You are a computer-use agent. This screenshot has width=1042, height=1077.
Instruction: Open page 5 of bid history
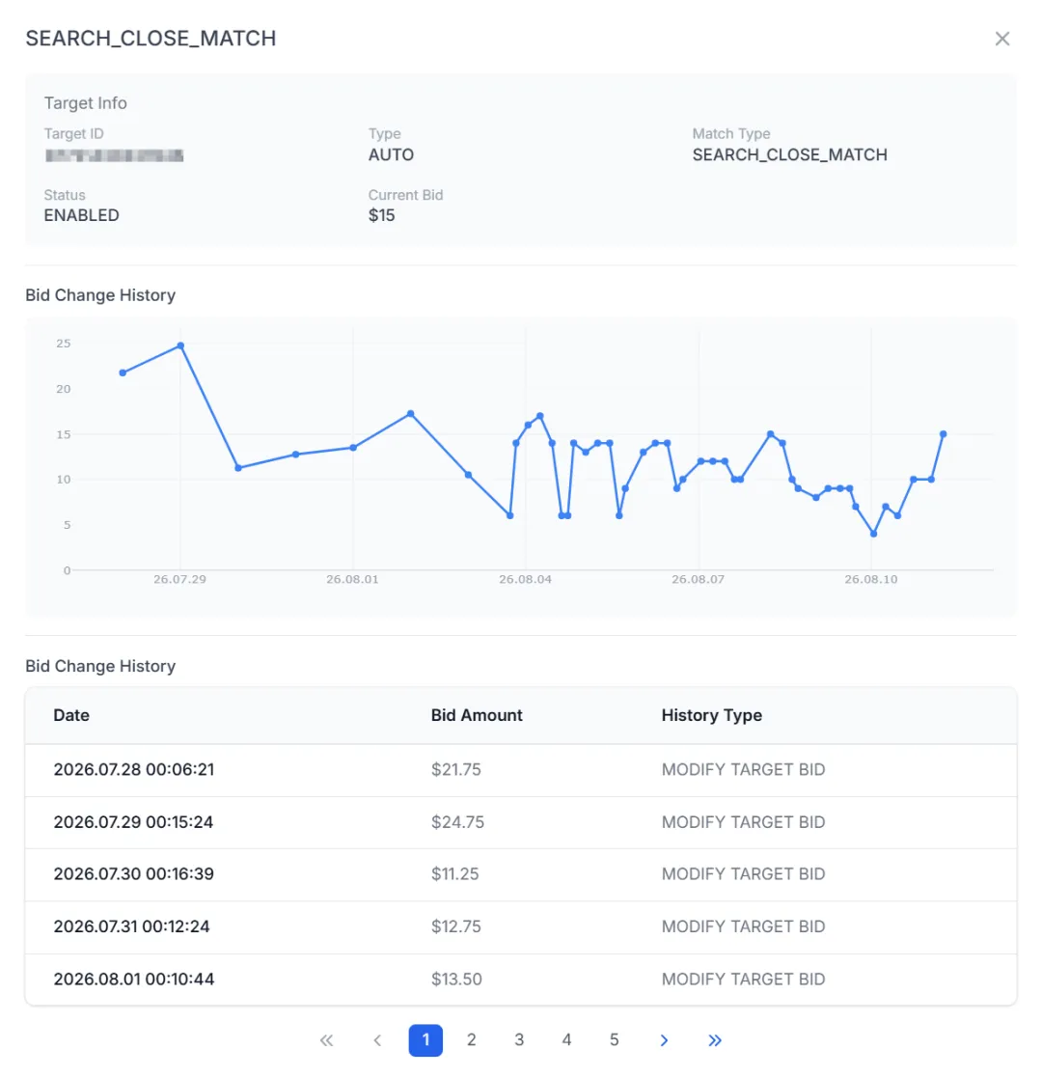coord(614,1040)
